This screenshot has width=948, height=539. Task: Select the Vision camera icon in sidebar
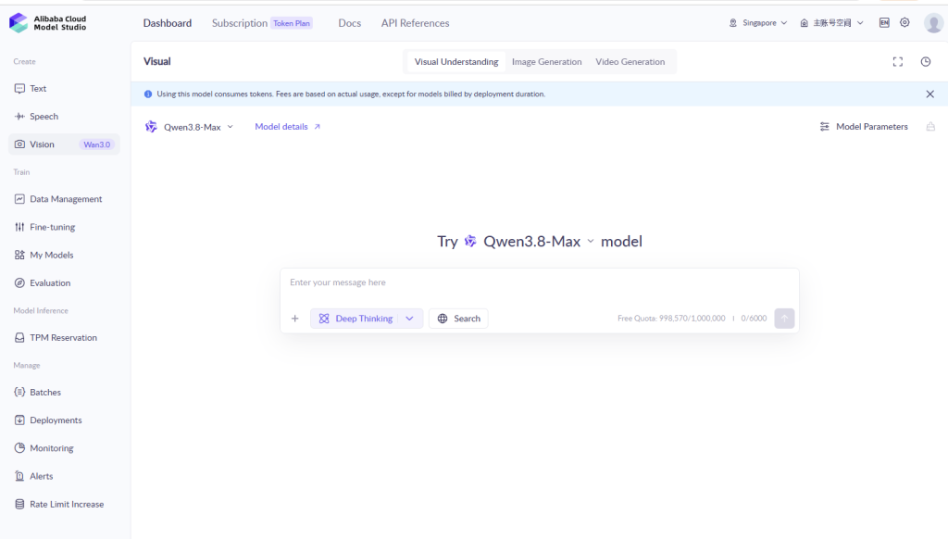coord(19,144)
